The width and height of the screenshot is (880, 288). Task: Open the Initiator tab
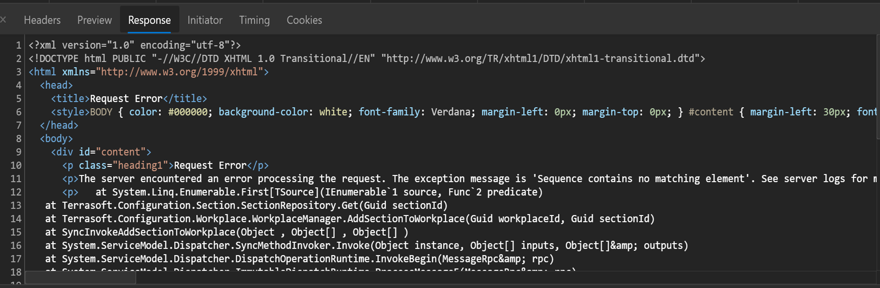[x=205, y=20]
